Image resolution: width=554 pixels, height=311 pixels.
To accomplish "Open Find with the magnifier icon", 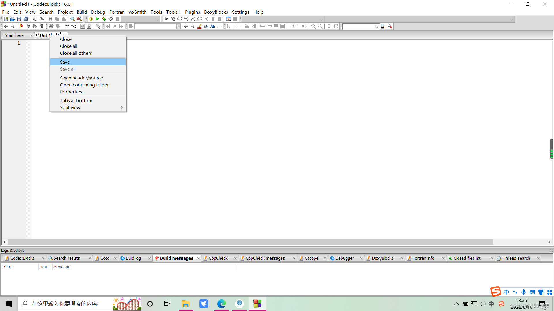I will (73, 19).
